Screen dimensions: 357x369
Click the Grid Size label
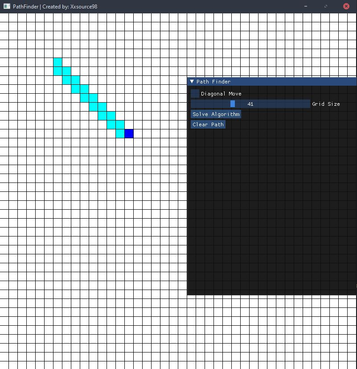click(326, 104)
